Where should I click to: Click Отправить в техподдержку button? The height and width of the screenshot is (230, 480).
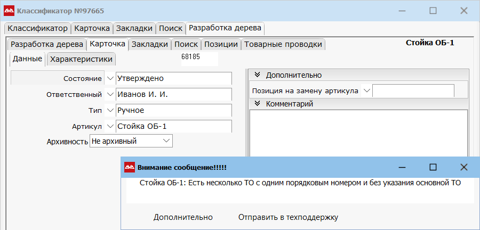pyautogui.click(x=288, y=217)
